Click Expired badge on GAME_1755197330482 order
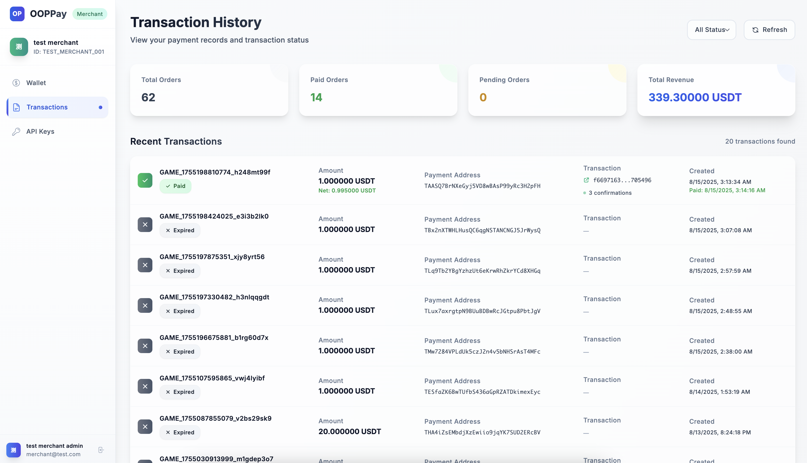Viewport: 807px width, 463px height. [x=180, y=311]
